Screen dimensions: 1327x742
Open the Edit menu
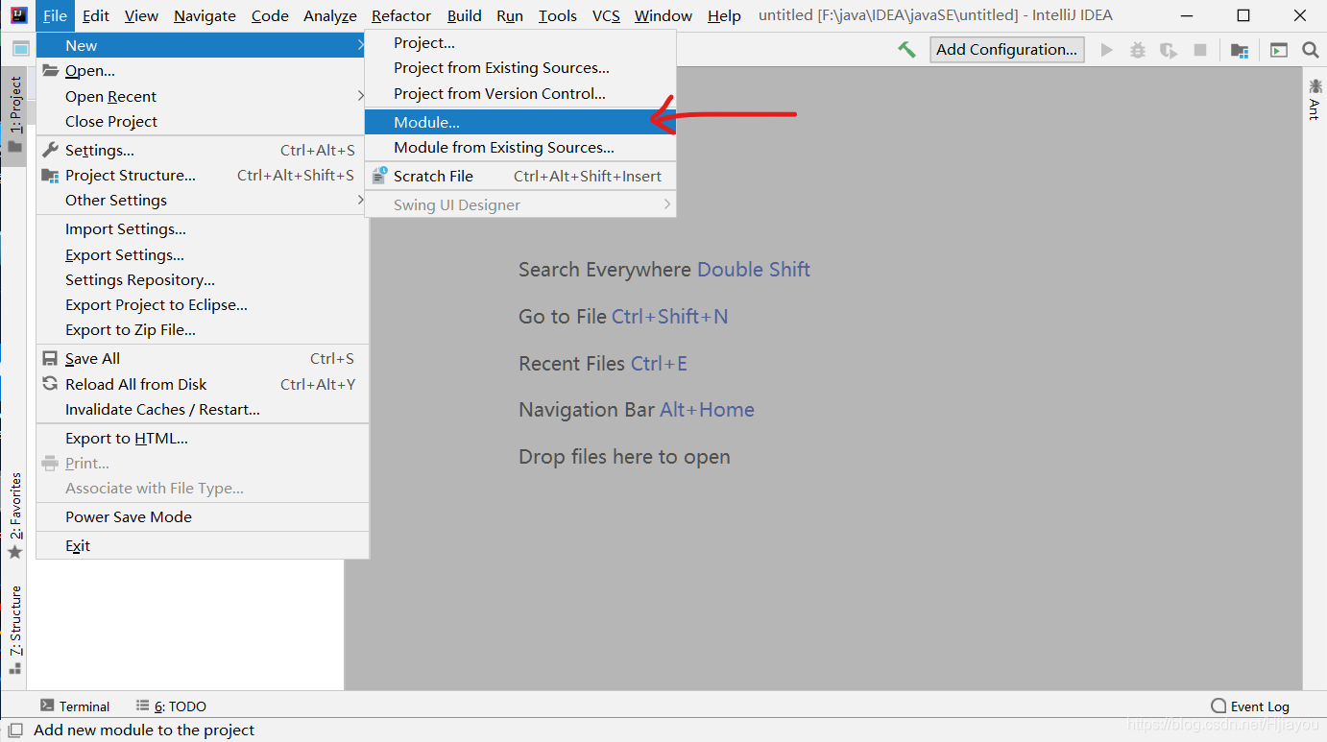click(96, 15)
